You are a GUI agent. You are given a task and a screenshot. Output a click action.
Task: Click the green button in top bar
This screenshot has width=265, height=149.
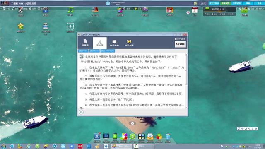pyautogui.click(x=225, y=3)
